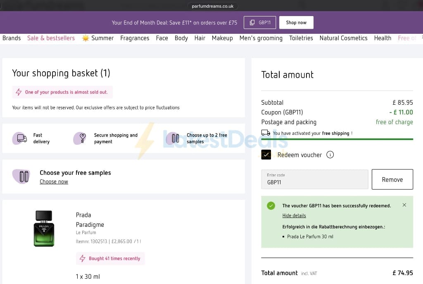The image size is (423, 284).
Task: Click the 'free of charge' postage text
Action: tap(394, 122)
